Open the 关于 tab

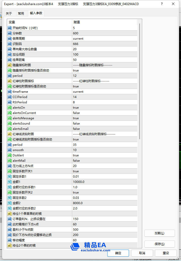coord(9,13)
